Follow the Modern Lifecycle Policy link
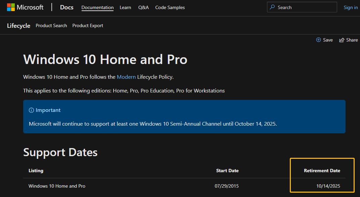The image size is (360, 197). pyautogui.click(x=126, y=77)
